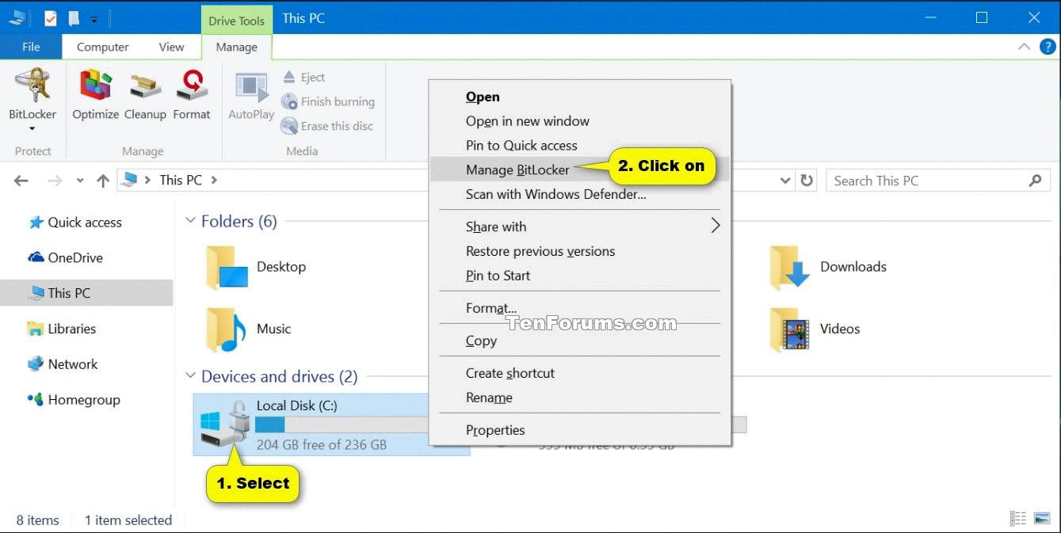Click the Format drive ribbon icon
This screenshot has height=533, width=1061.
pyautogui.click(x=191, y=86)
